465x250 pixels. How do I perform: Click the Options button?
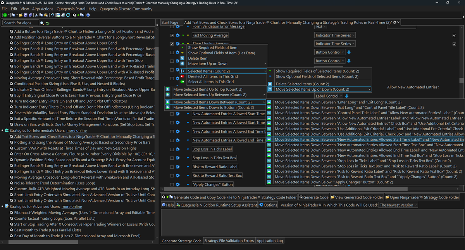[x=268, y=205]
